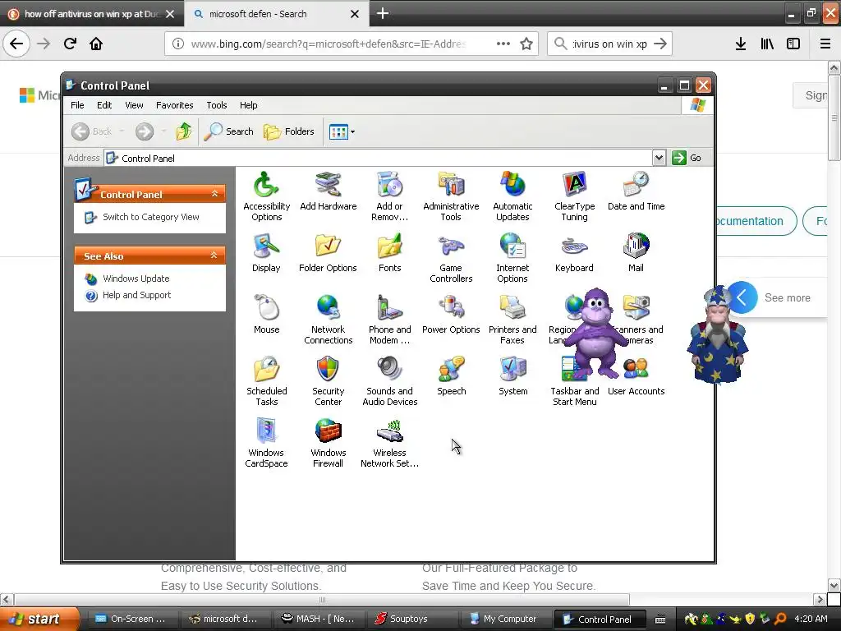Viewport: 841px width, 631px height.
Task: Open Power Options icon
Action: (x=451, y=315)
